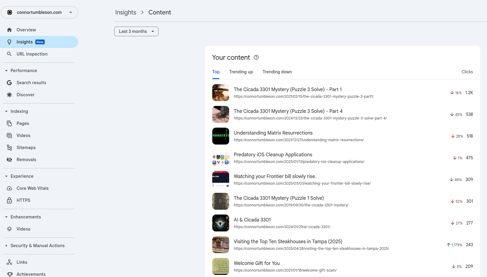Click the Overview home icon
Screen dimensions: 487x277
tap(9, 30)
